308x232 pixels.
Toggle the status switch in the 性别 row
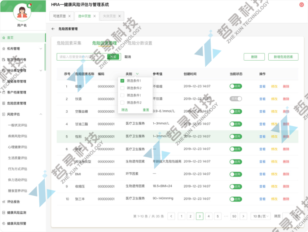236,136
